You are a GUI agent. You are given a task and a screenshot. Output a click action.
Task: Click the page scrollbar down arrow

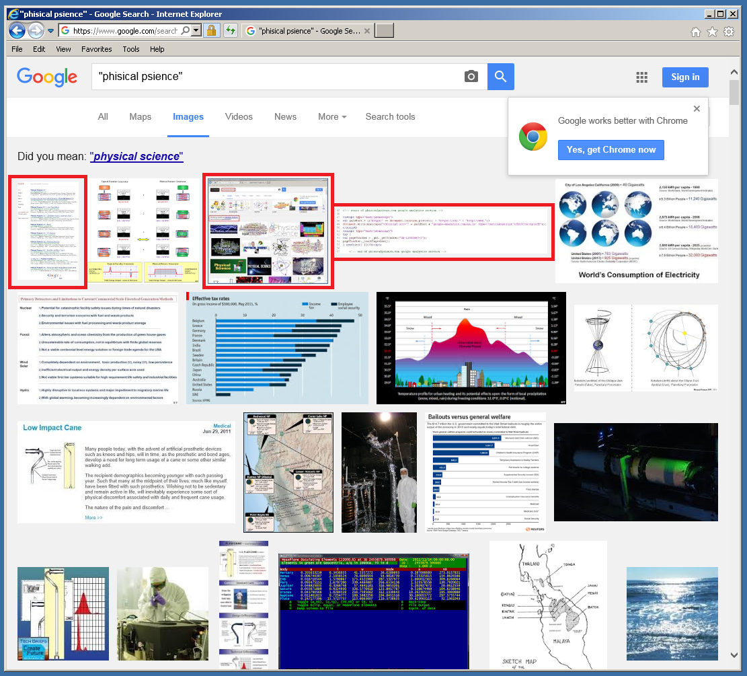(734, 655)
